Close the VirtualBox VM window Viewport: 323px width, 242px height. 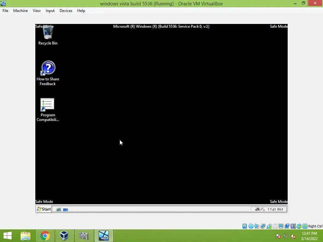pyautogui.click(x=315, y=3)
